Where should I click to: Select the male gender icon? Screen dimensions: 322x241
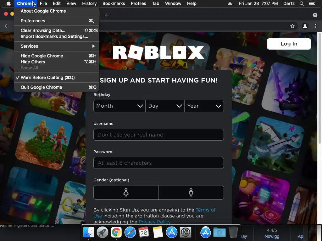[191, 192]
